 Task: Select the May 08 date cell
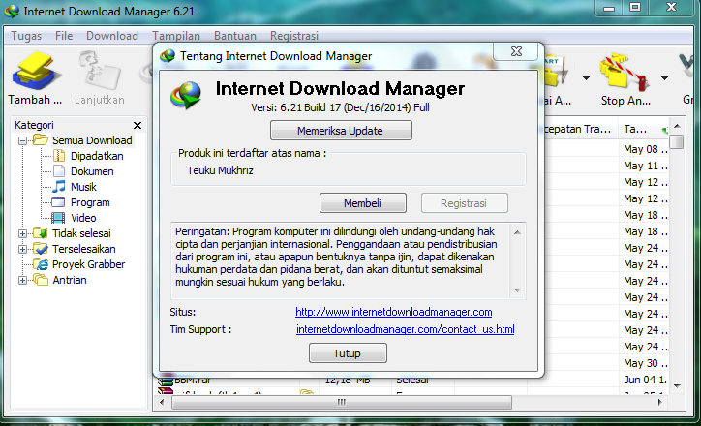tap(646, 149)
